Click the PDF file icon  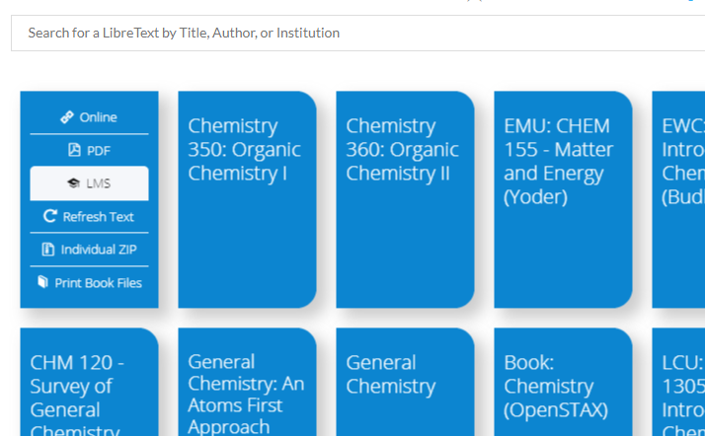click(74, 151)
